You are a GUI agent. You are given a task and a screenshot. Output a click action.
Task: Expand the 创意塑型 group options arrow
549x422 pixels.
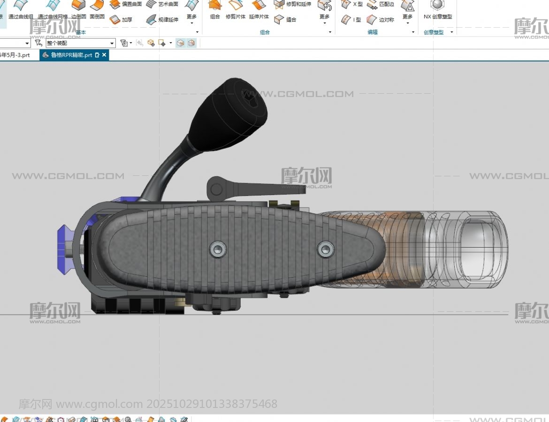(x=452, y=32)
